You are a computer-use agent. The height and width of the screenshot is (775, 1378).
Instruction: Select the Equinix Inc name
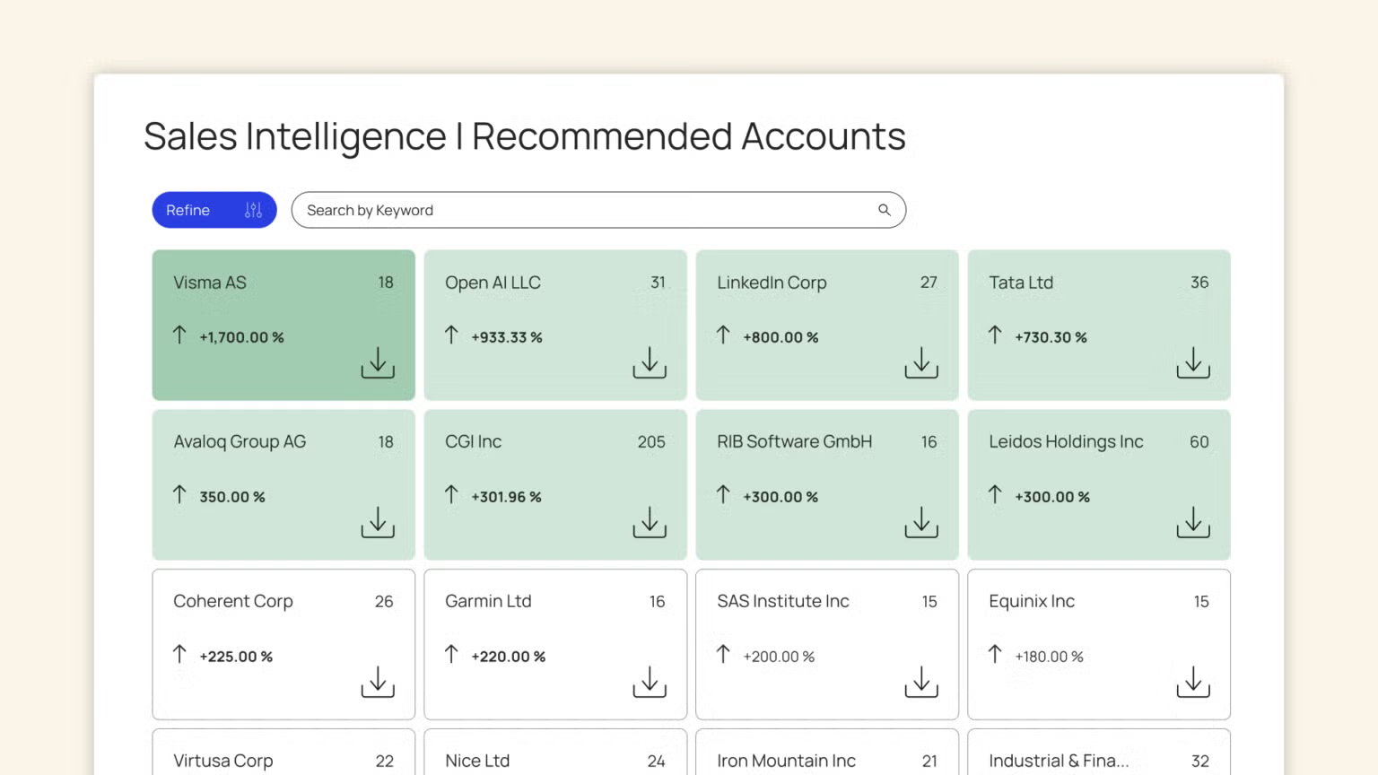coord(1032,602)
